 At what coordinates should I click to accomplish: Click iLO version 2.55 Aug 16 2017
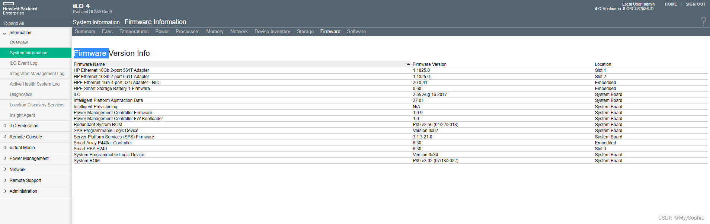tap(430, 95)
